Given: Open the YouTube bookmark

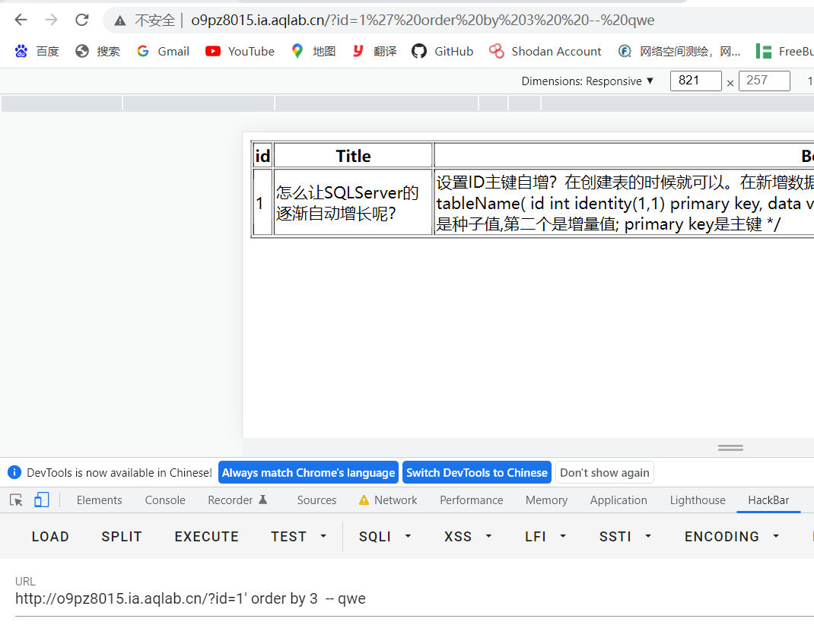Looking at the screenshot, I should point(240,51).
